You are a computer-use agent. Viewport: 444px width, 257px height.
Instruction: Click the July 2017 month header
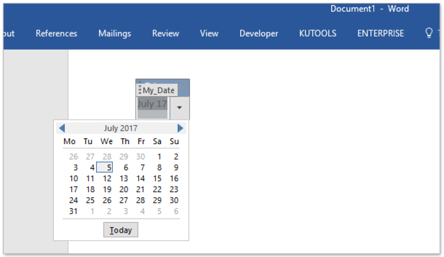[120, 128]
